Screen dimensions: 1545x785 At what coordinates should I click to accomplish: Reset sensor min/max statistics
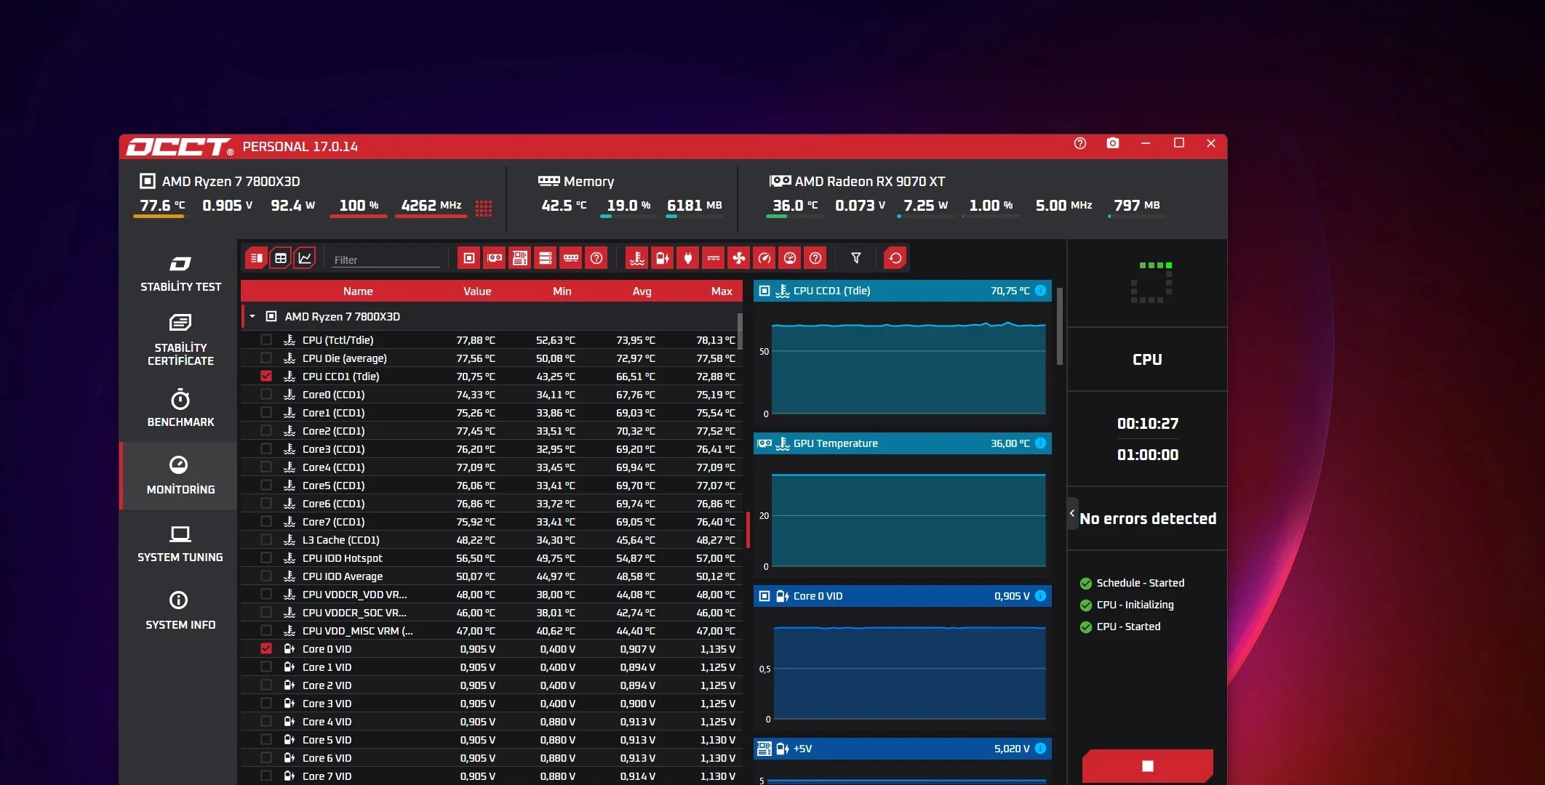tap(895, 258)
